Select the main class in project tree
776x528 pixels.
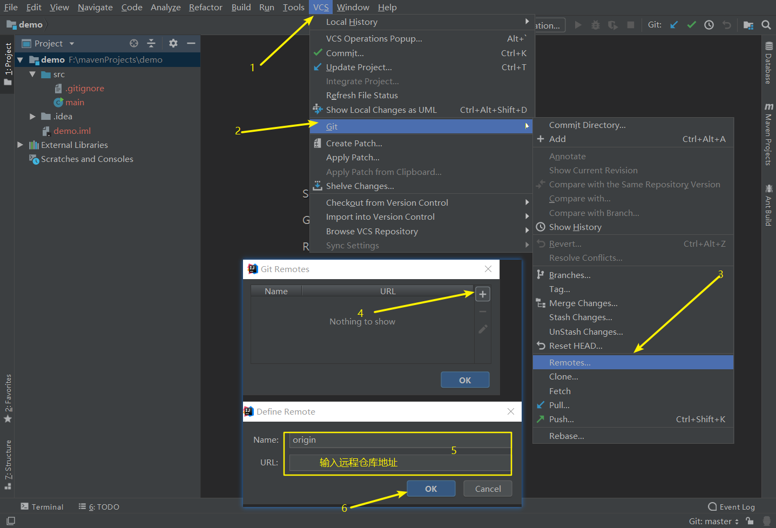click(x=69, y=103)
